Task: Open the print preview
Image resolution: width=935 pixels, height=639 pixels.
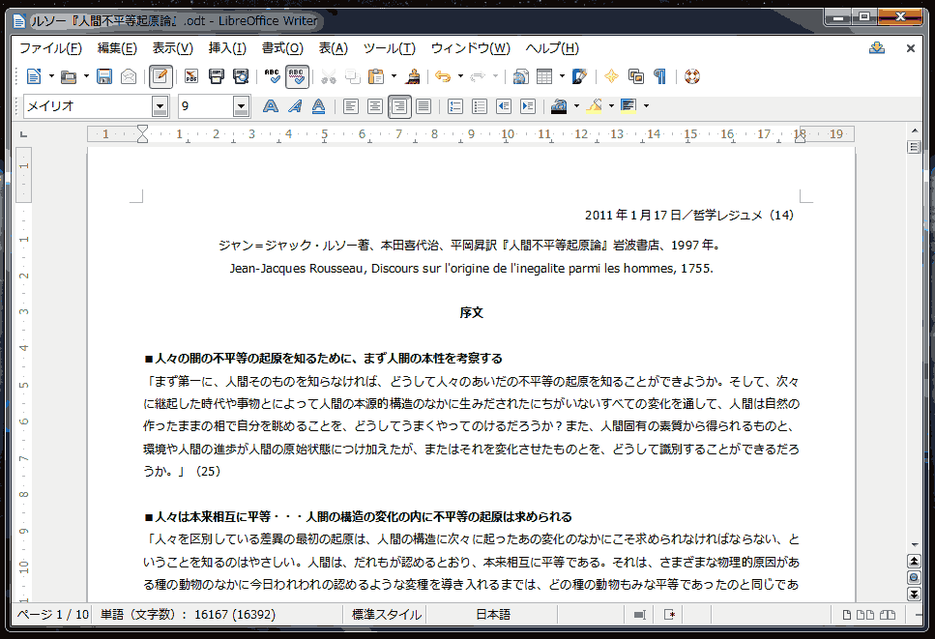Action: pos(240,76)
